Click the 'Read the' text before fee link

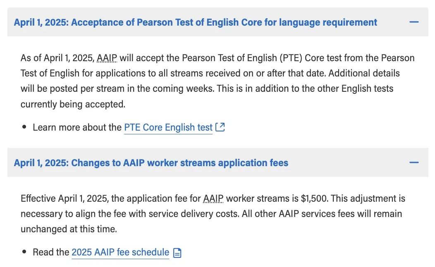point(51,252)
